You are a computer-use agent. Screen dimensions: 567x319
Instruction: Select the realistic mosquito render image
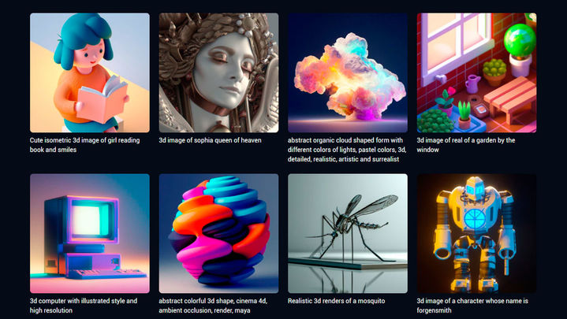348,233
